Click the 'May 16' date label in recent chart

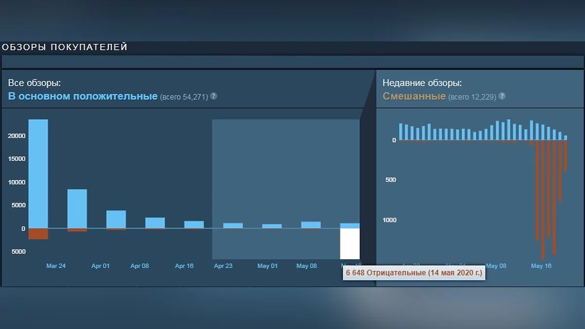(x=541, y=266)
